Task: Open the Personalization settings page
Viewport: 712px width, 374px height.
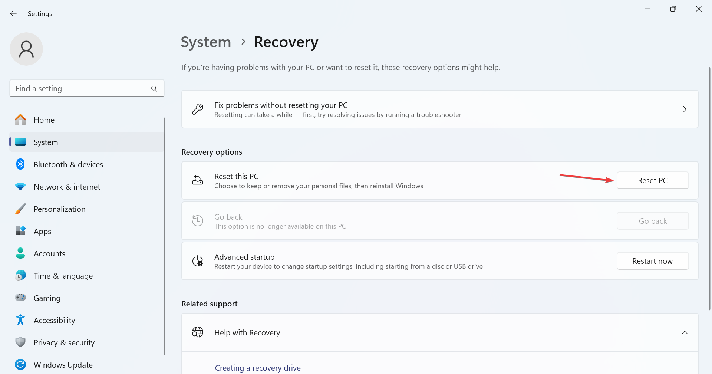Action: point(59,209)
